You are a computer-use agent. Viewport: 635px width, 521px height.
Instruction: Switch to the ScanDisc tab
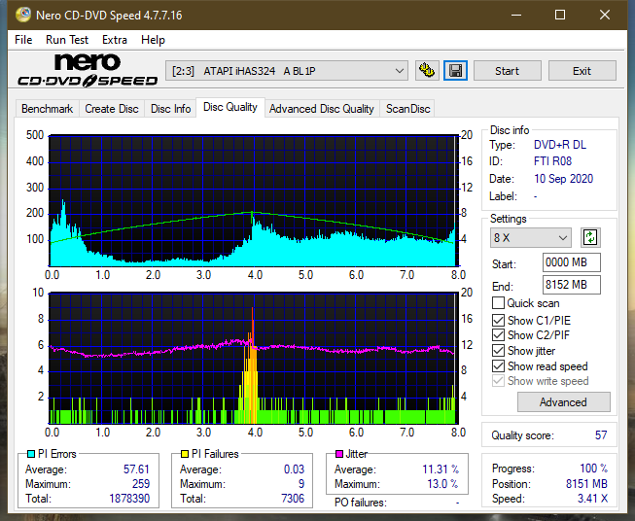point(407,109)
